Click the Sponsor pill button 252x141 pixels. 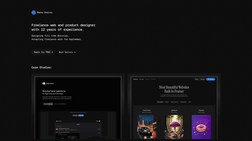202,79
